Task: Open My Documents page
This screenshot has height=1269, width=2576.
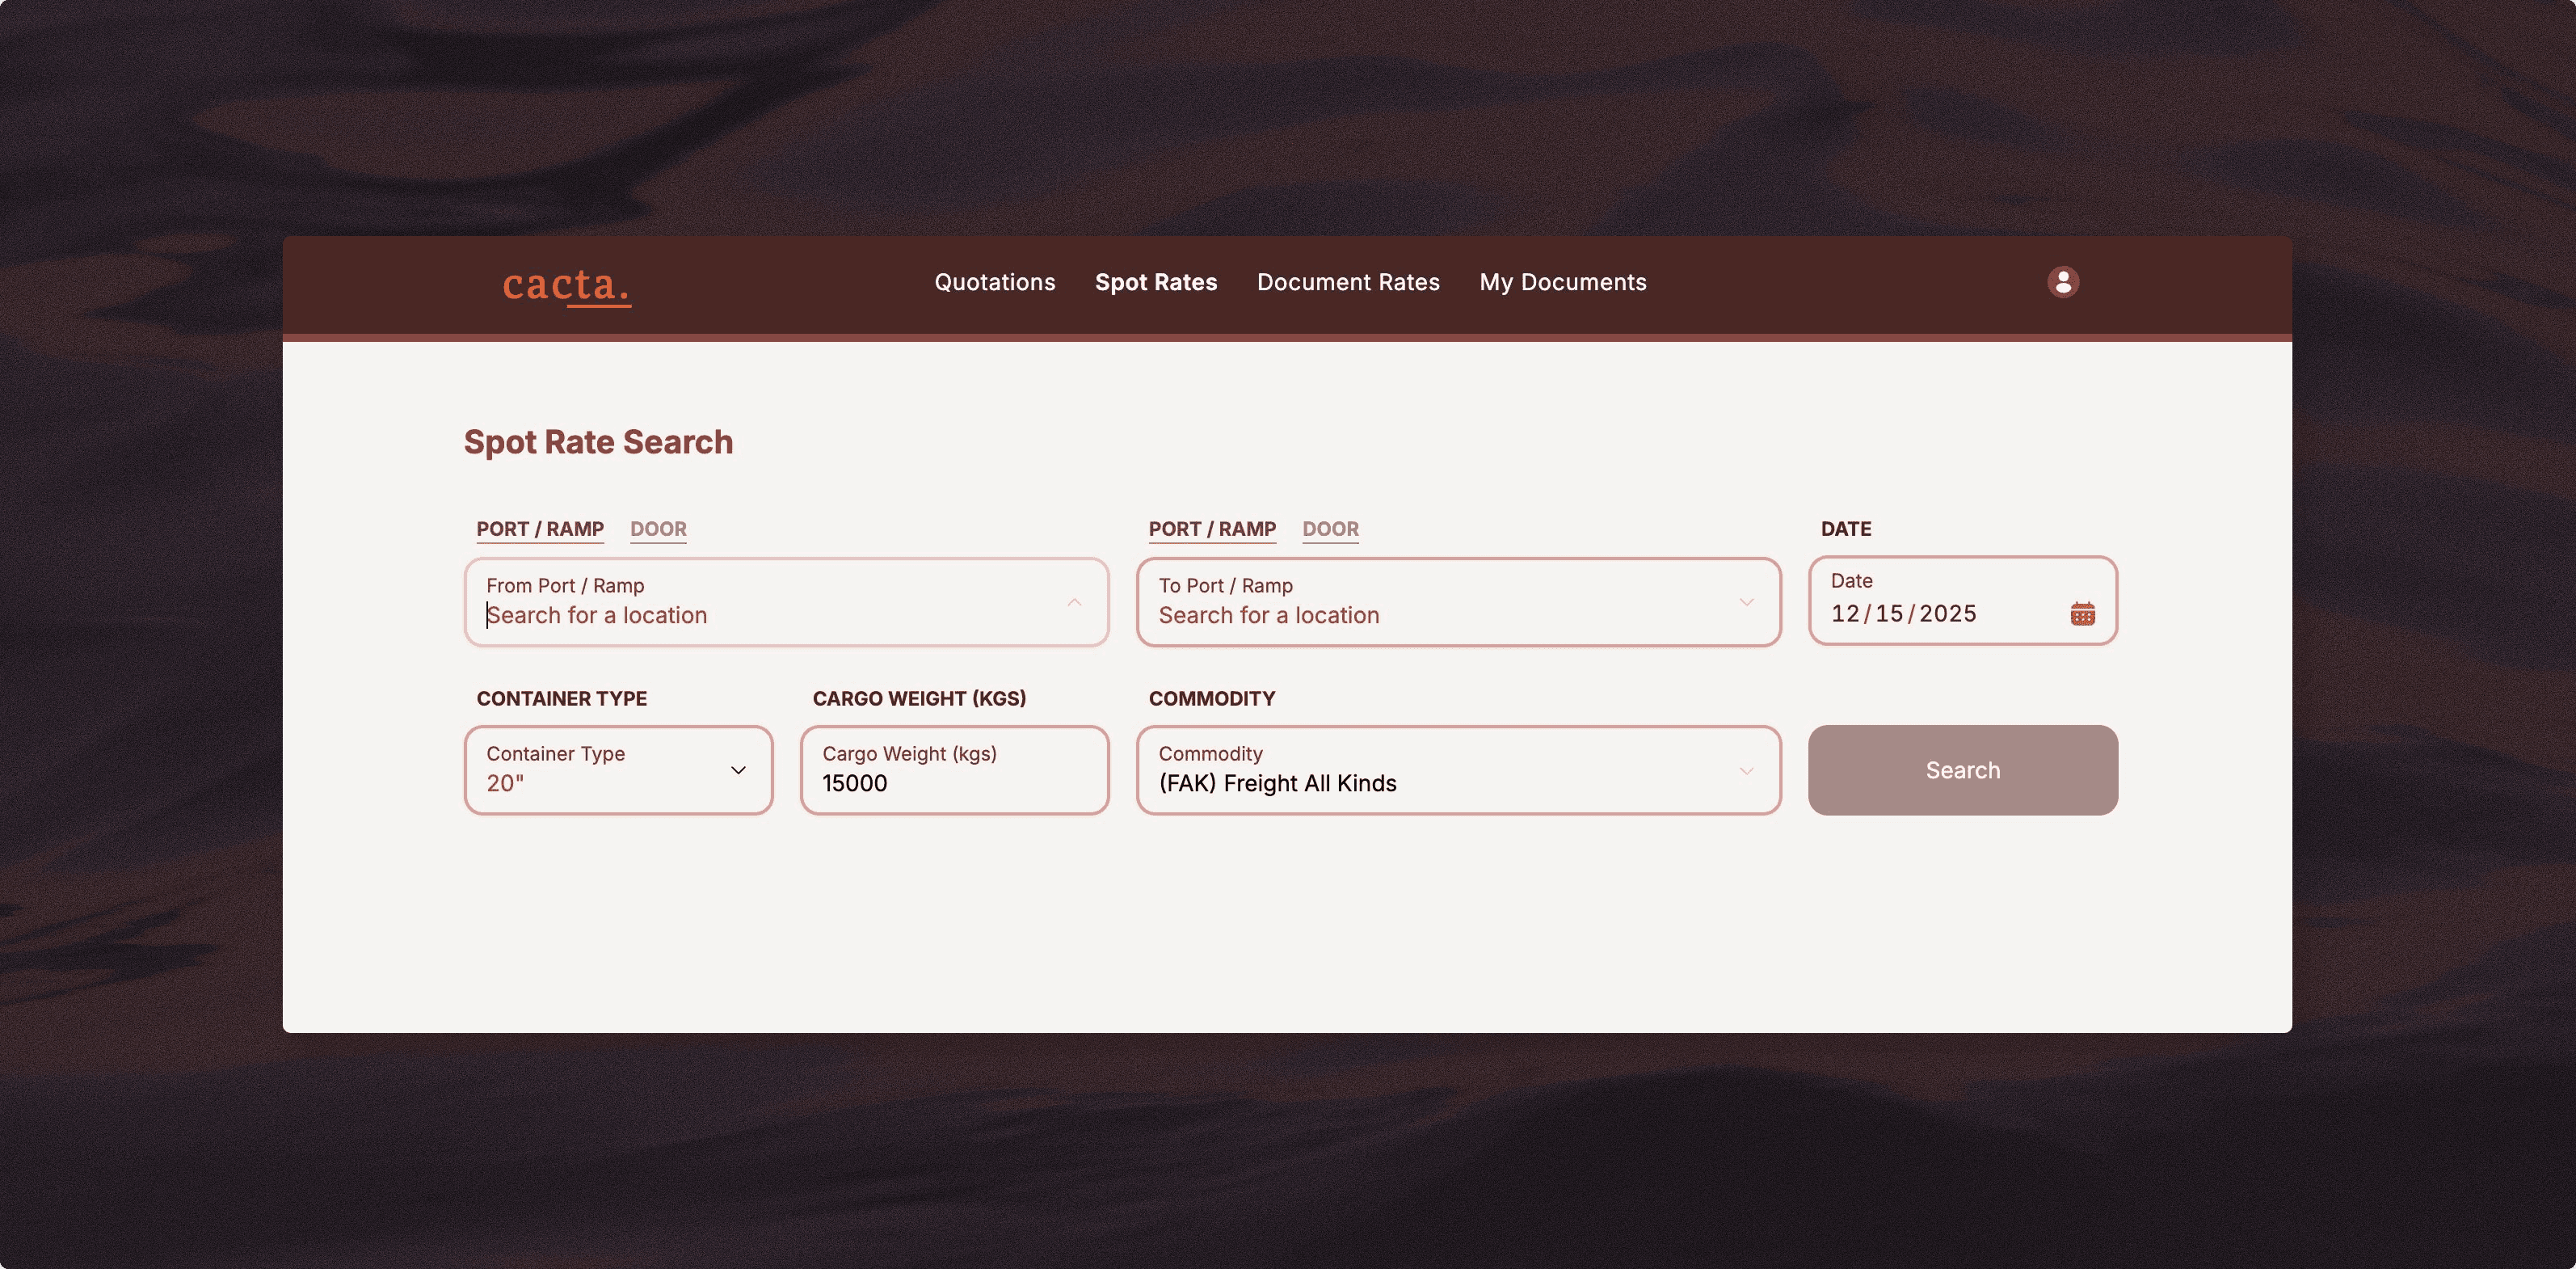Action: click(1562, 282)
